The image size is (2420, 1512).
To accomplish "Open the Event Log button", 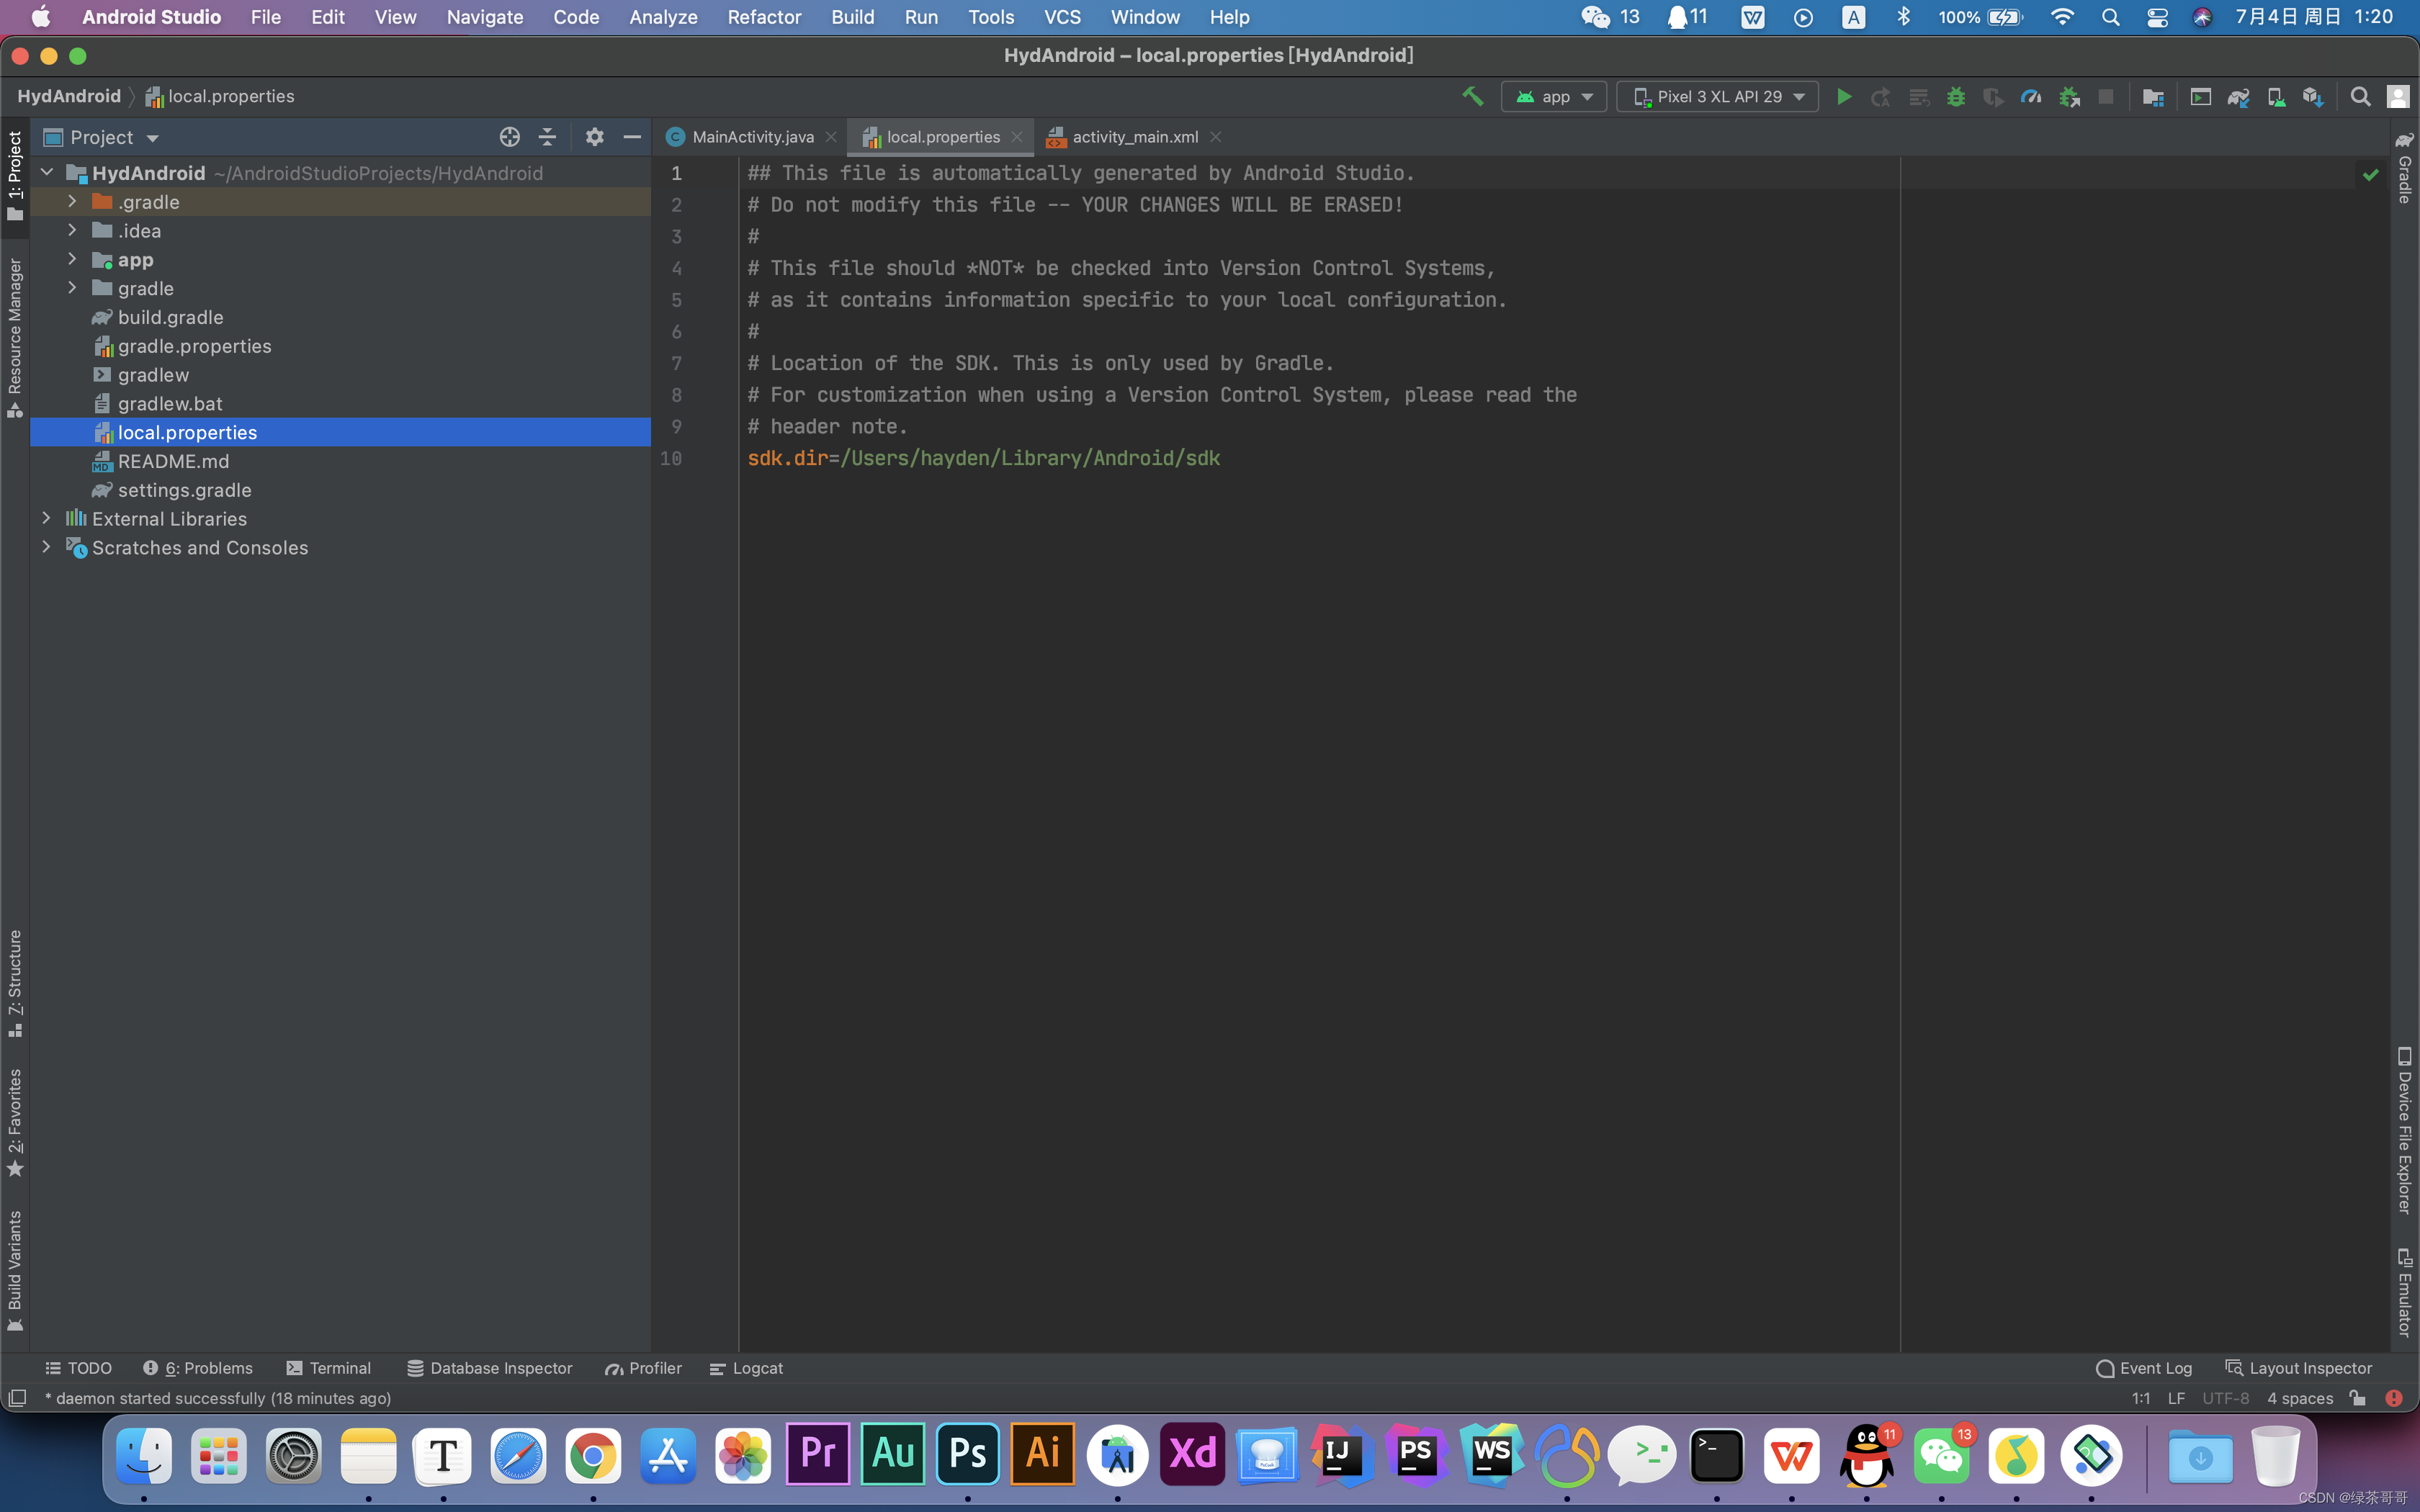I will coord(2144,1368).
